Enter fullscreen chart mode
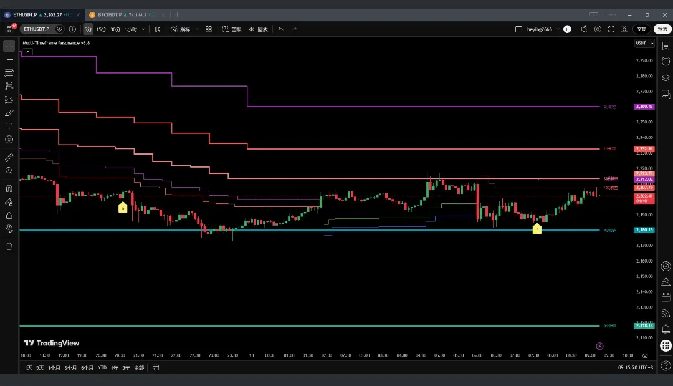 (611, 29)
